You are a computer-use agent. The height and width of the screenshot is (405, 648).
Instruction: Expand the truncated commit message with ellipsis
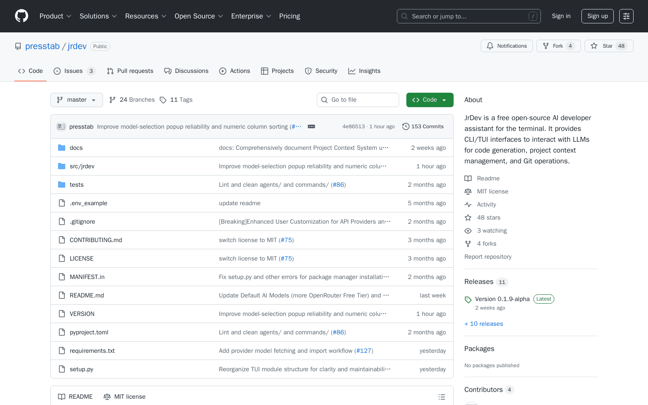click(311, 126)
